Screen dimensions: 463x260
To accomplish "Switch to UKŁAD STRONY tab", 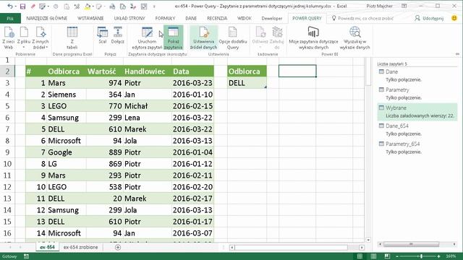I will [129, 18].
